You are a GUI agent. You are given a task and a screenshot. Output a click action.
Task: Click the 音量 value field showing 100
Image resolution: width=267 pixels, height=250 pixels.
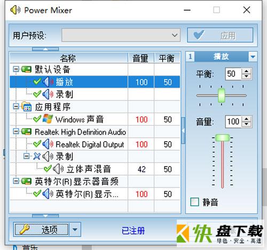tap(233, 122)
